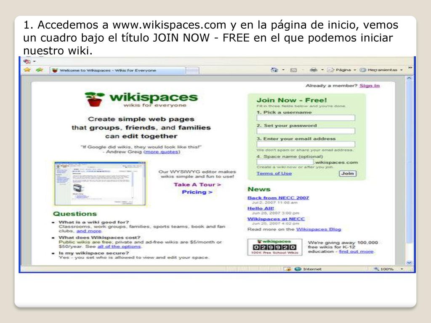Expand the toolbar overflow chevron
This screenshot has height=323, width=431.
(x=410, y=68)
